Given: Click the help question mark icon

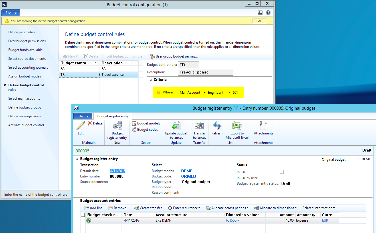Looking at the screenshot, I should 268,13.
